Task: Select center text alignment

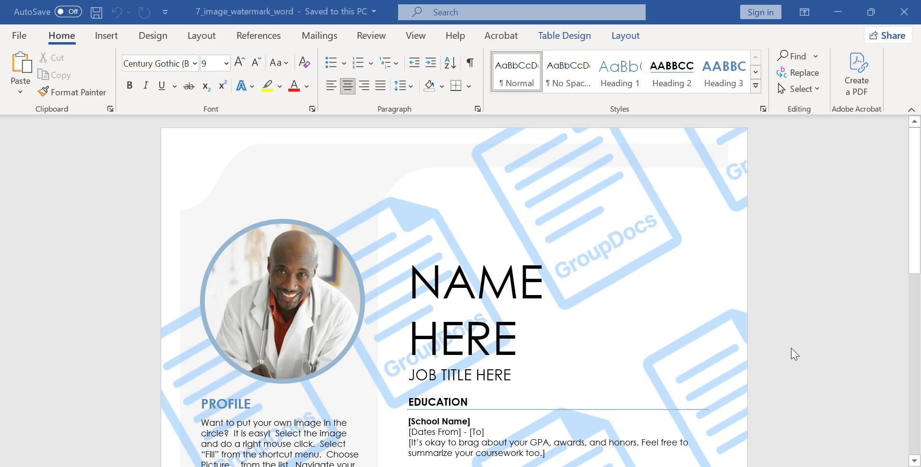Action: [x=347, y=85]
